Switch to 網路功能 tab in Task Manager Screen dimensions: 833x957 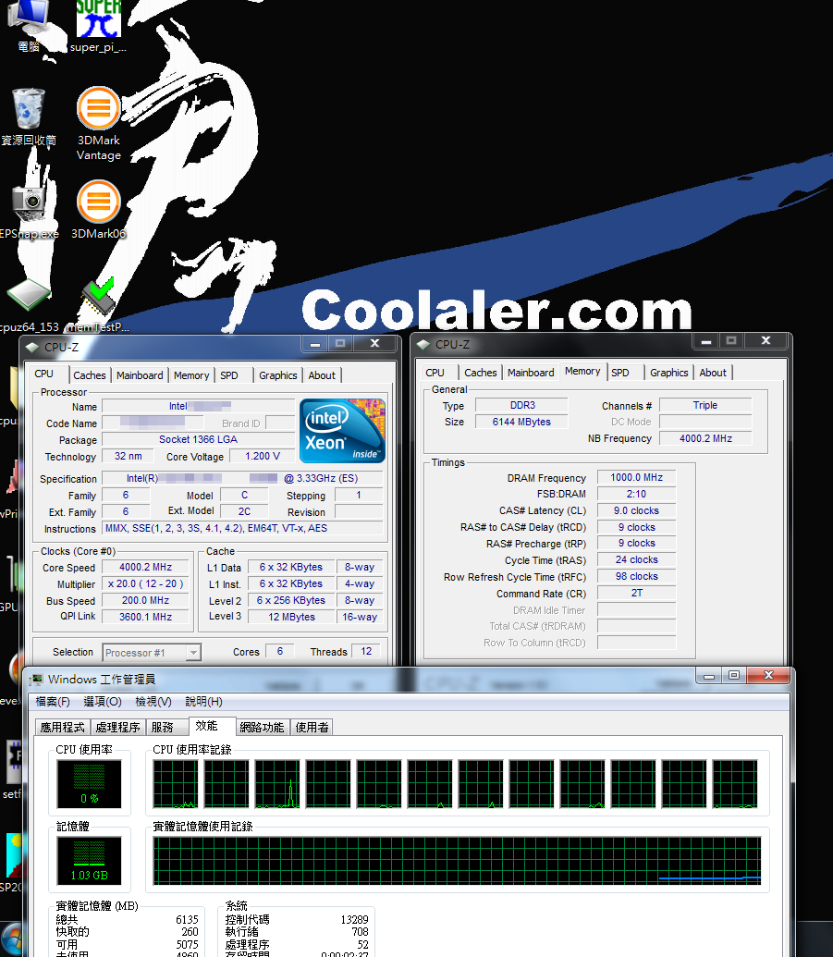(263, 728)
